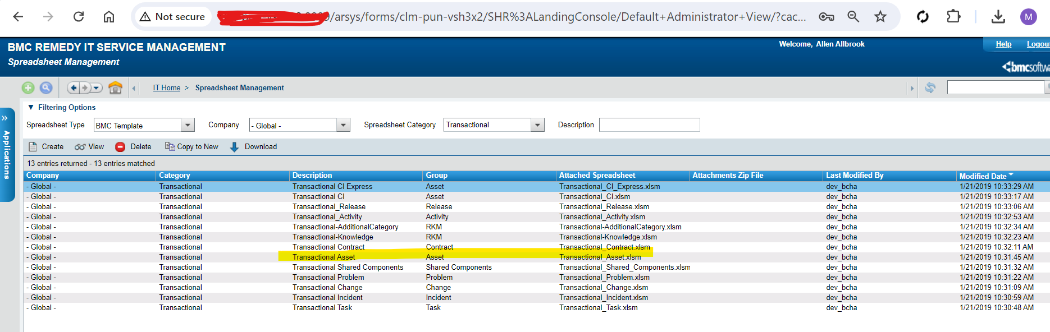The height and width of the screenshot is (332, 1050).
Task: Open the IT Home breadcrumb link
Action: click(x=167, y=88)
